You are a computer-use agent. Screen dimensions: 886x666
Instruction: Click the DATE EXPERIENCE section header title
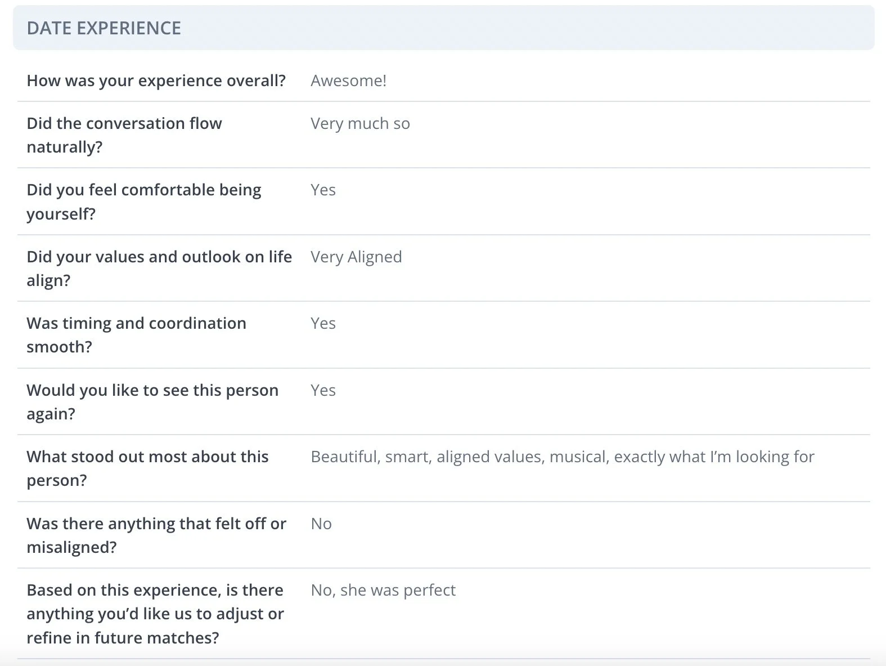[x=104, y=28]
